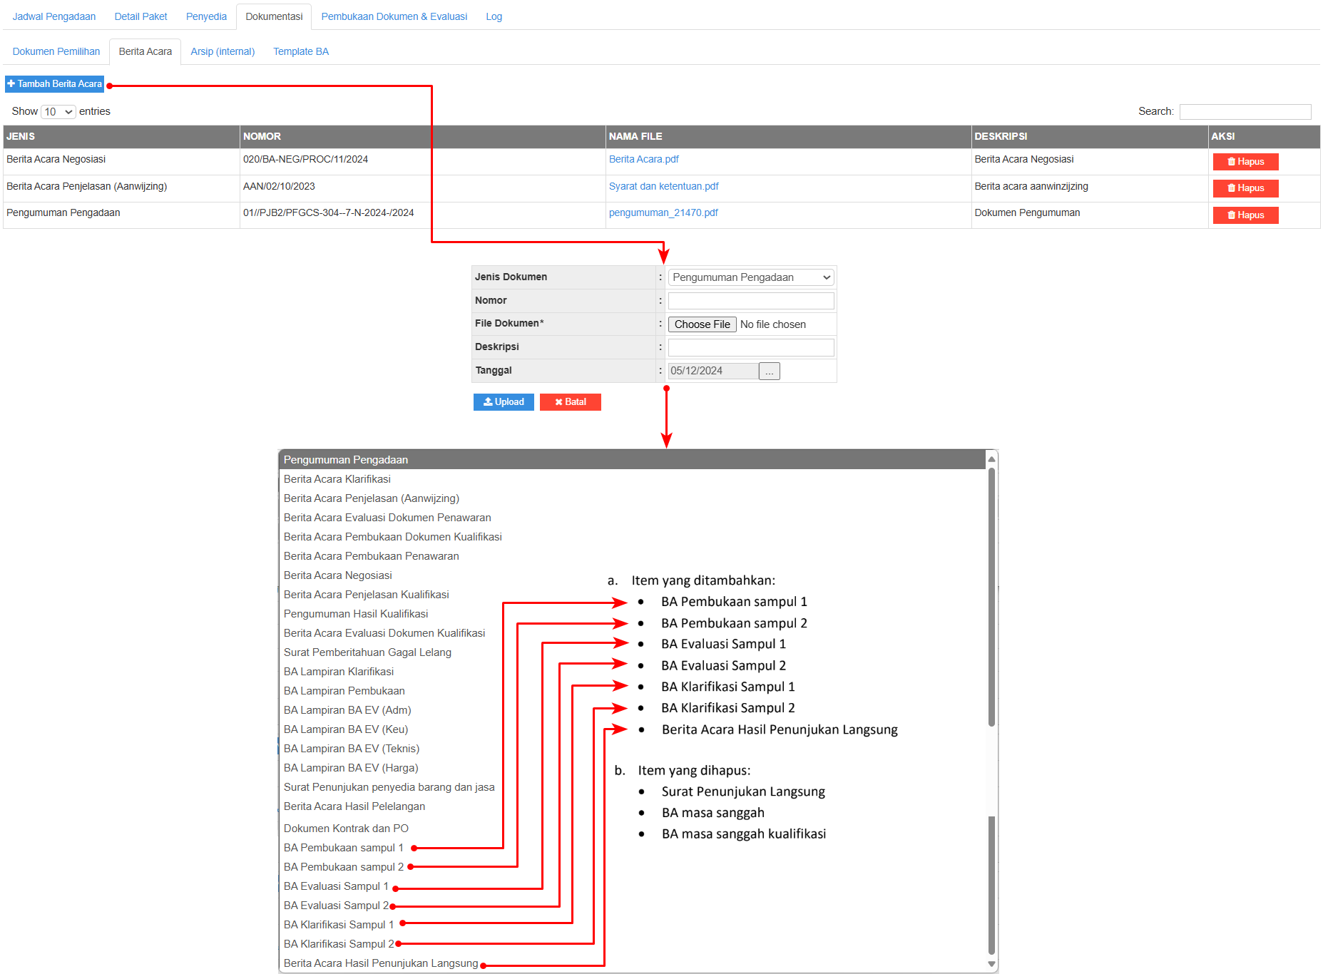Image resolution: width=1323 pixels, height=974 pixels.
Task: Open the Dokumen Pemilihan sub-tab
Action: [56, 51]
